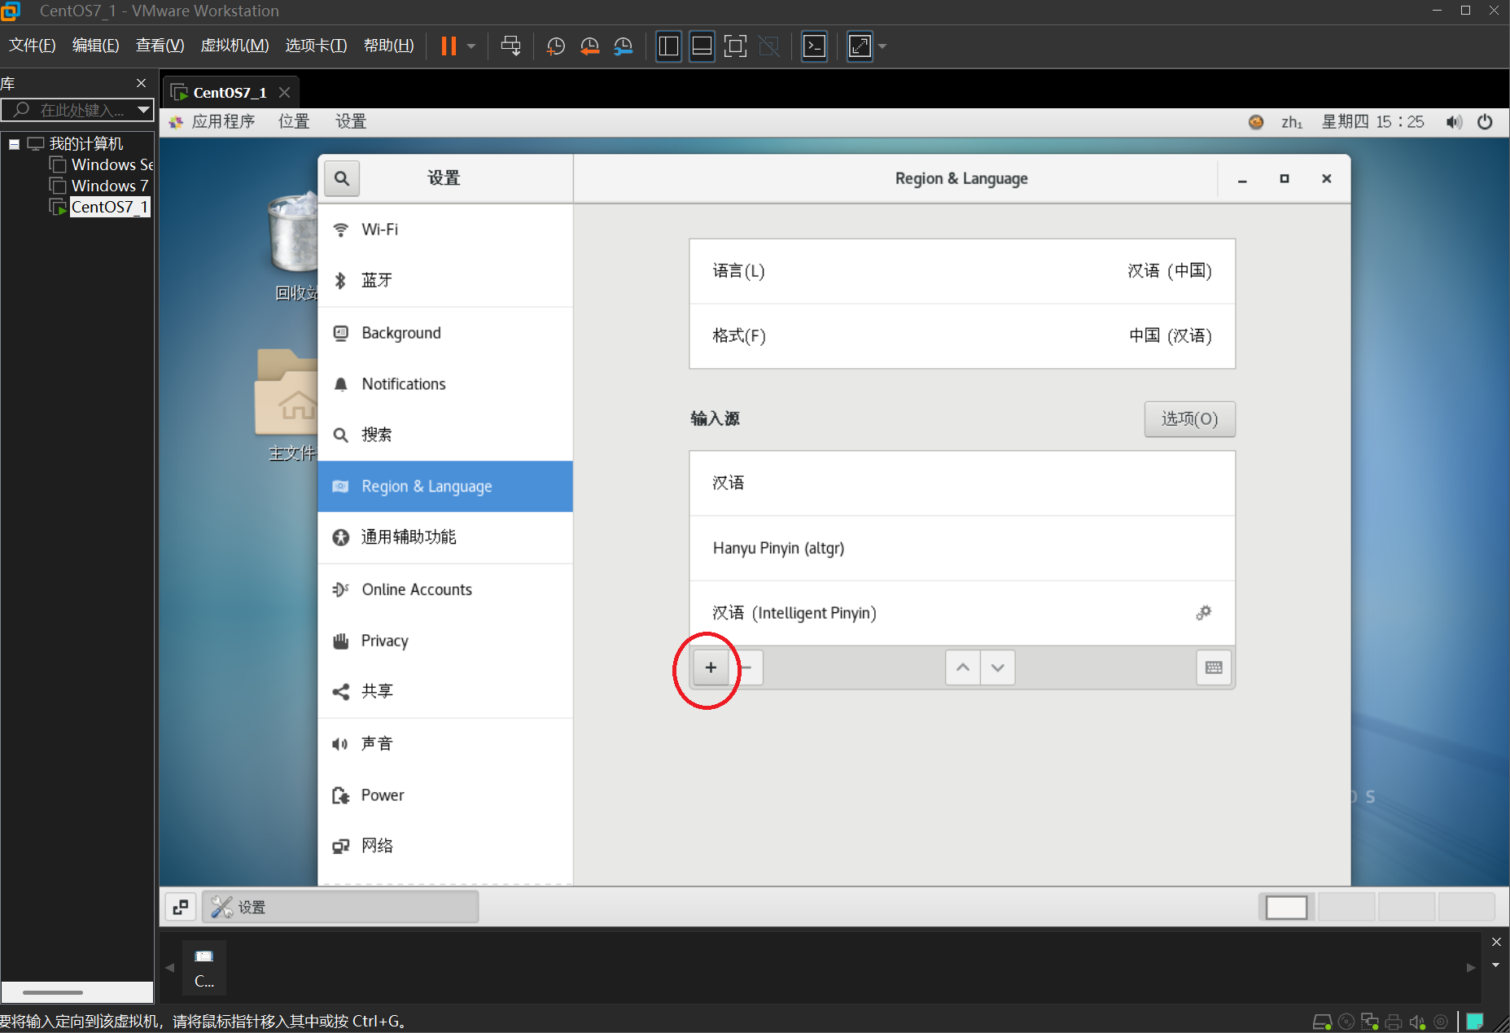
Task: Collapse the 我的计算机 tree node
Action: tap(14, 144)
